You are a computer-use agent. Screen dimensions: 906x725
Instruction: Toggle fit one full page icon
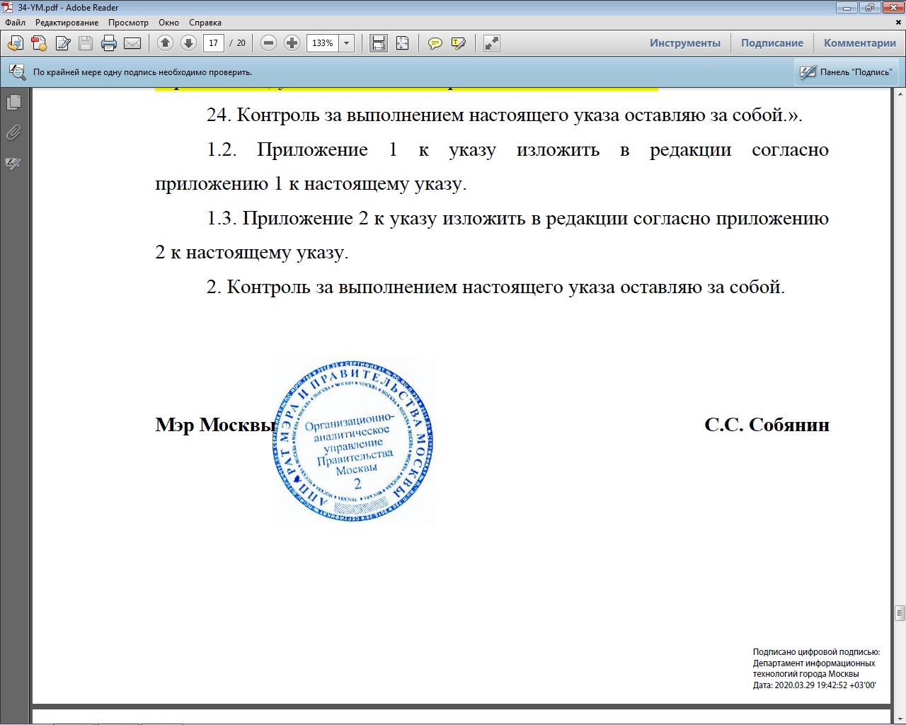pos(402,43)
